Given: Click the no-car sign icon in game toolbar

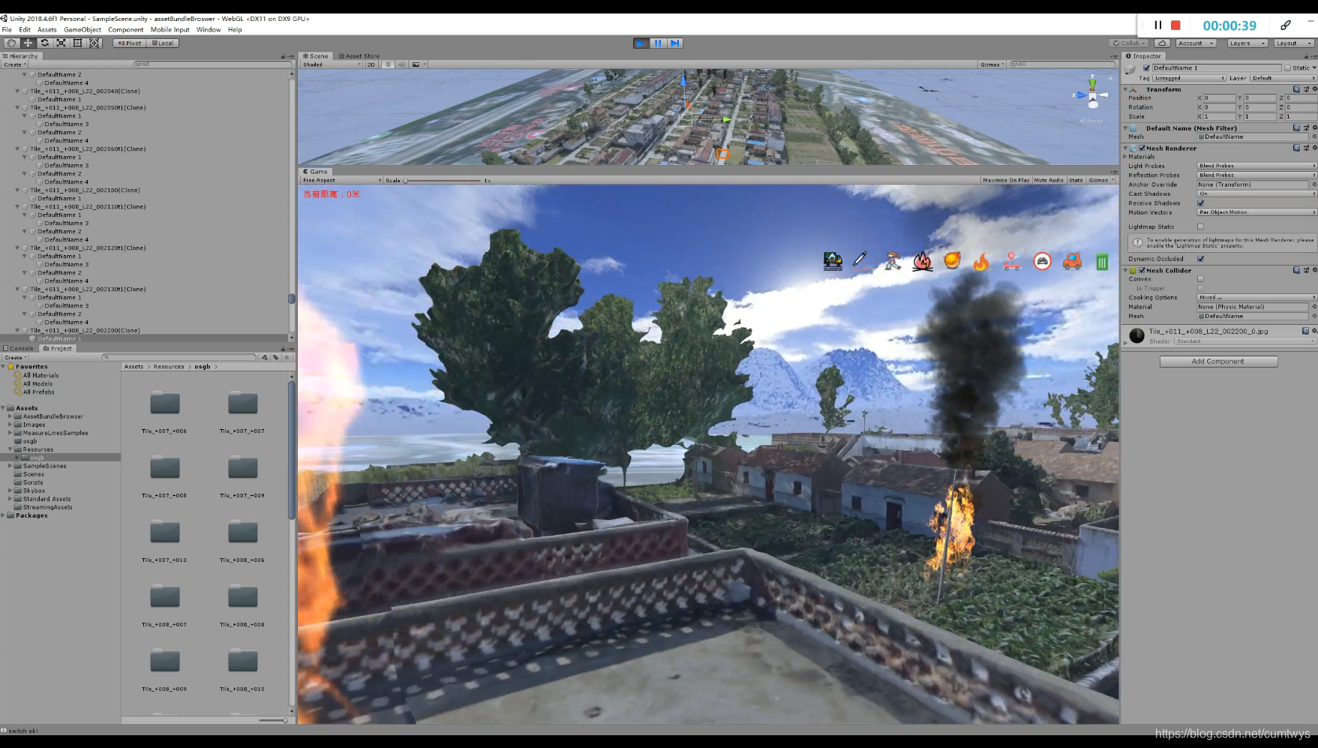Looking at the screenshot, I should (1043, 262).
